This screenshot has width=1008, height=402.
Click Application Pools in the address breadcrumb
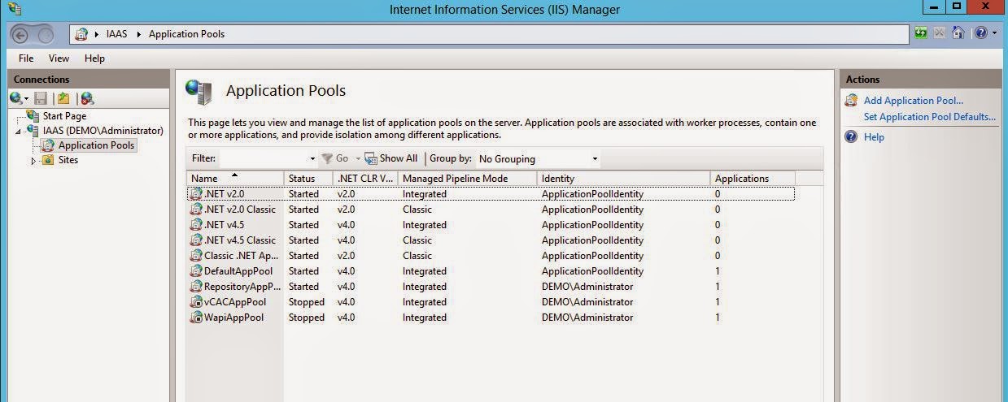(186, 34)
